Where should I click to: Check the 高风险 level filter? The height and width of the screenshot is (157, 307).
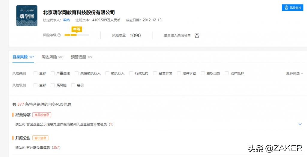pos(52,85)
